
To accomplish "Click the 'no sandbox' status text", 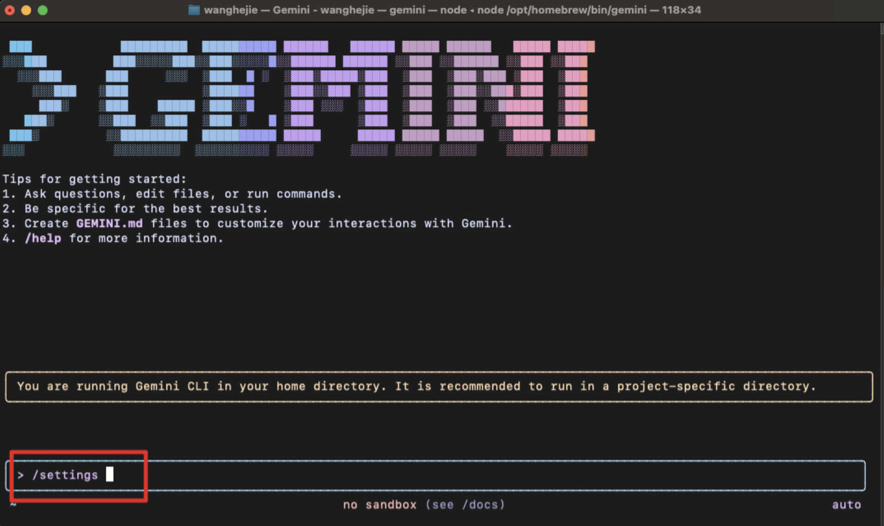I will pos(379,505).
